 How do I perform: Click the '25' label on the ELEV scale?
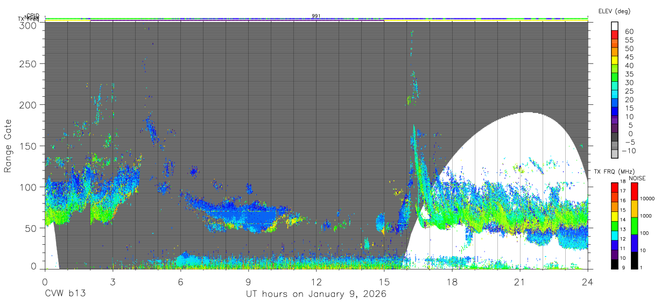pos(629,91)
